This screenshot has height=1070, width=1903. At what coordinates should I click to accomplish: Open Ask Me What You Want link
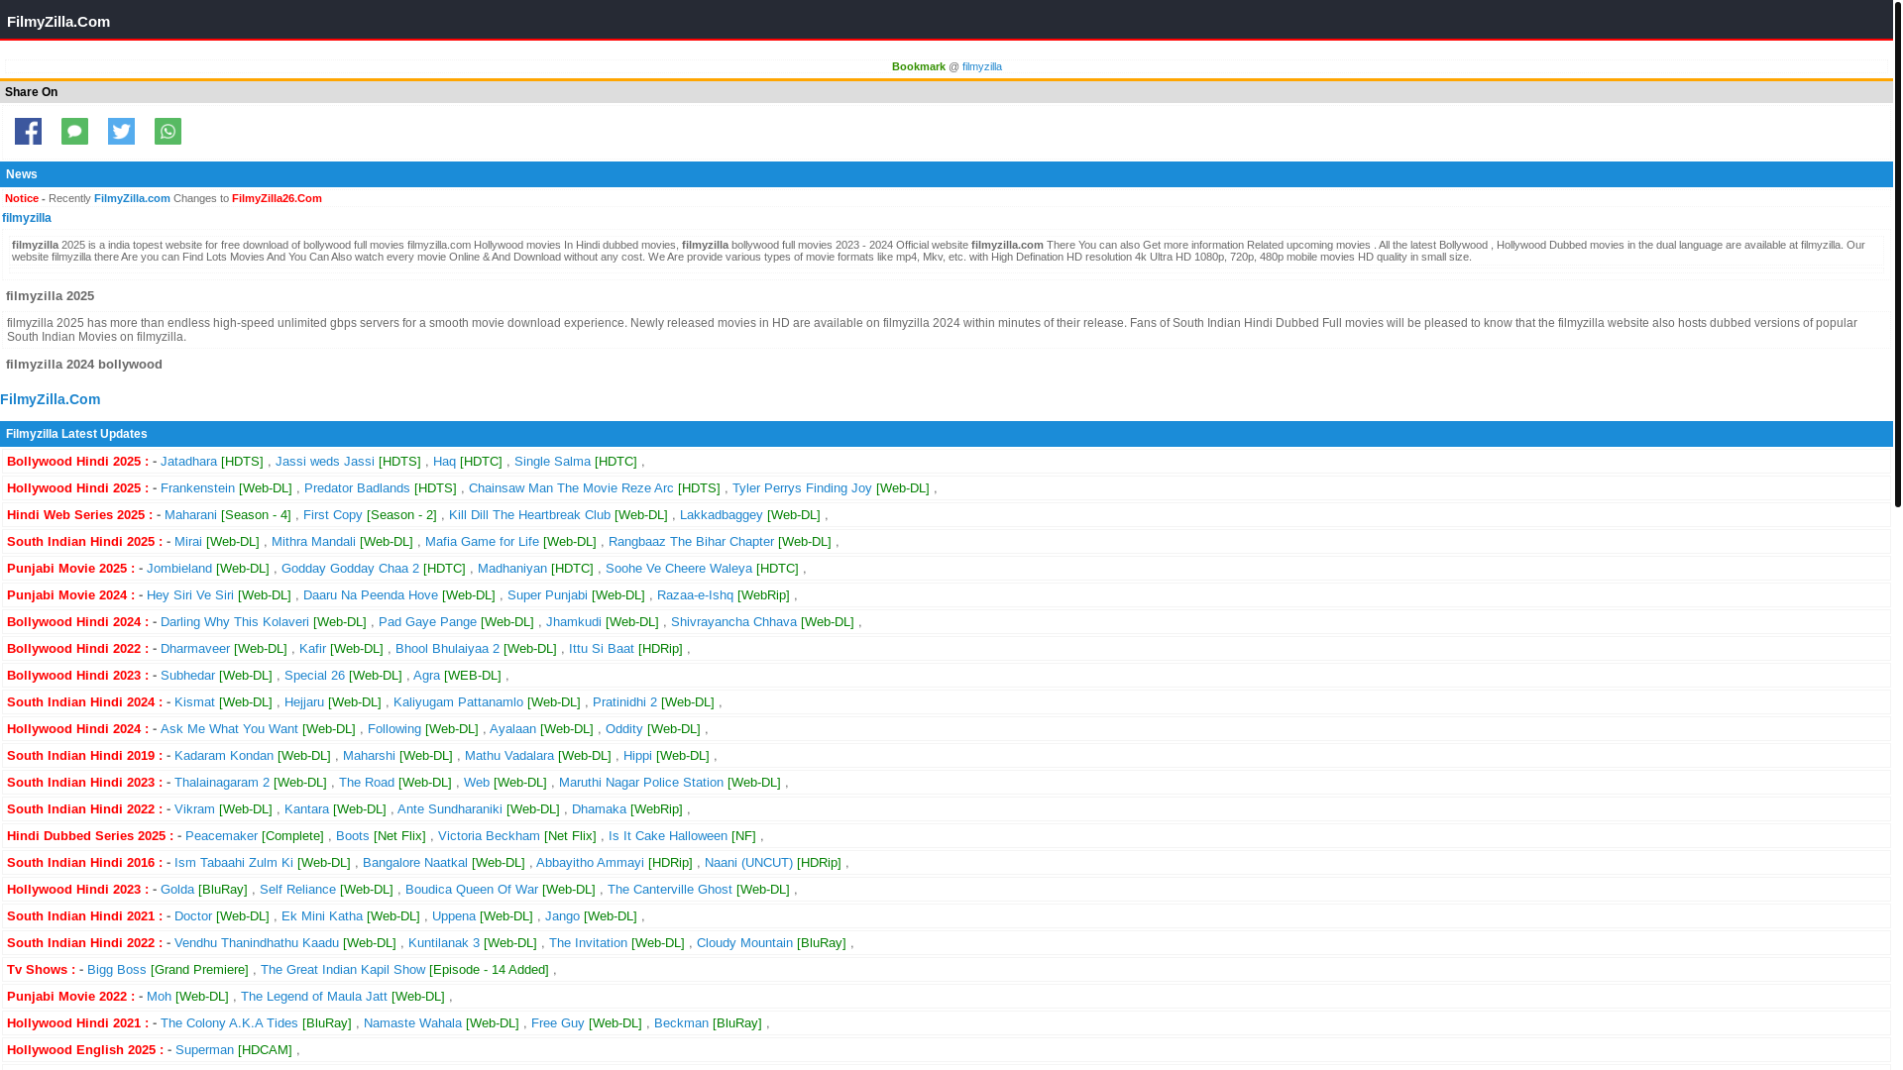(x=229, y=729)
